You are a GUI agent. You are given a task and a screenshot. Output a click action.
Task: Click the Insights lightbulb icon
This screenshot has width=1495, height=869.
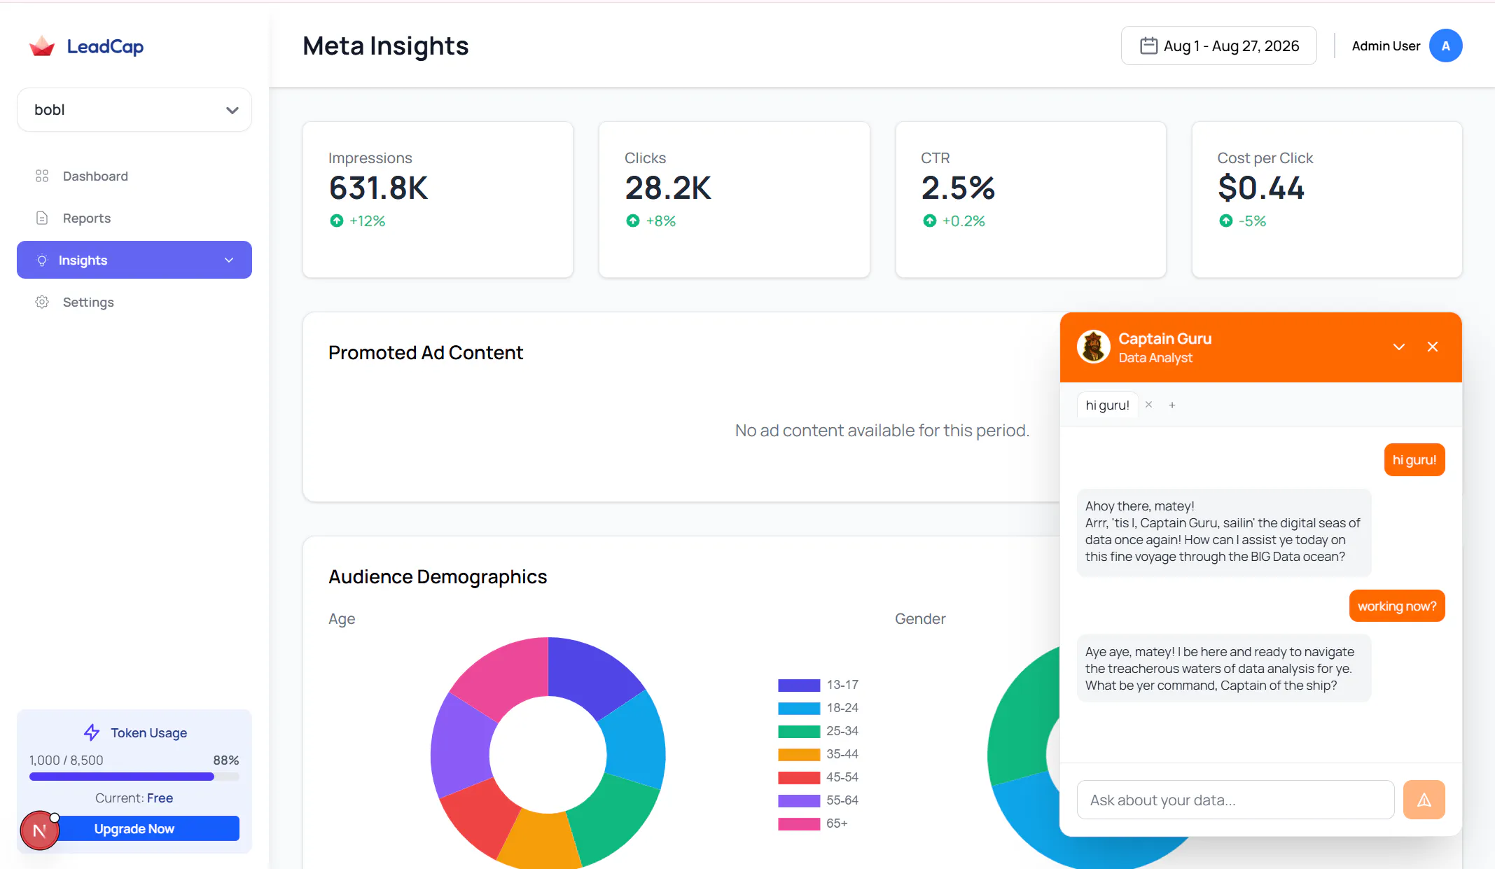pyautogui.click(x=42, y=260)
